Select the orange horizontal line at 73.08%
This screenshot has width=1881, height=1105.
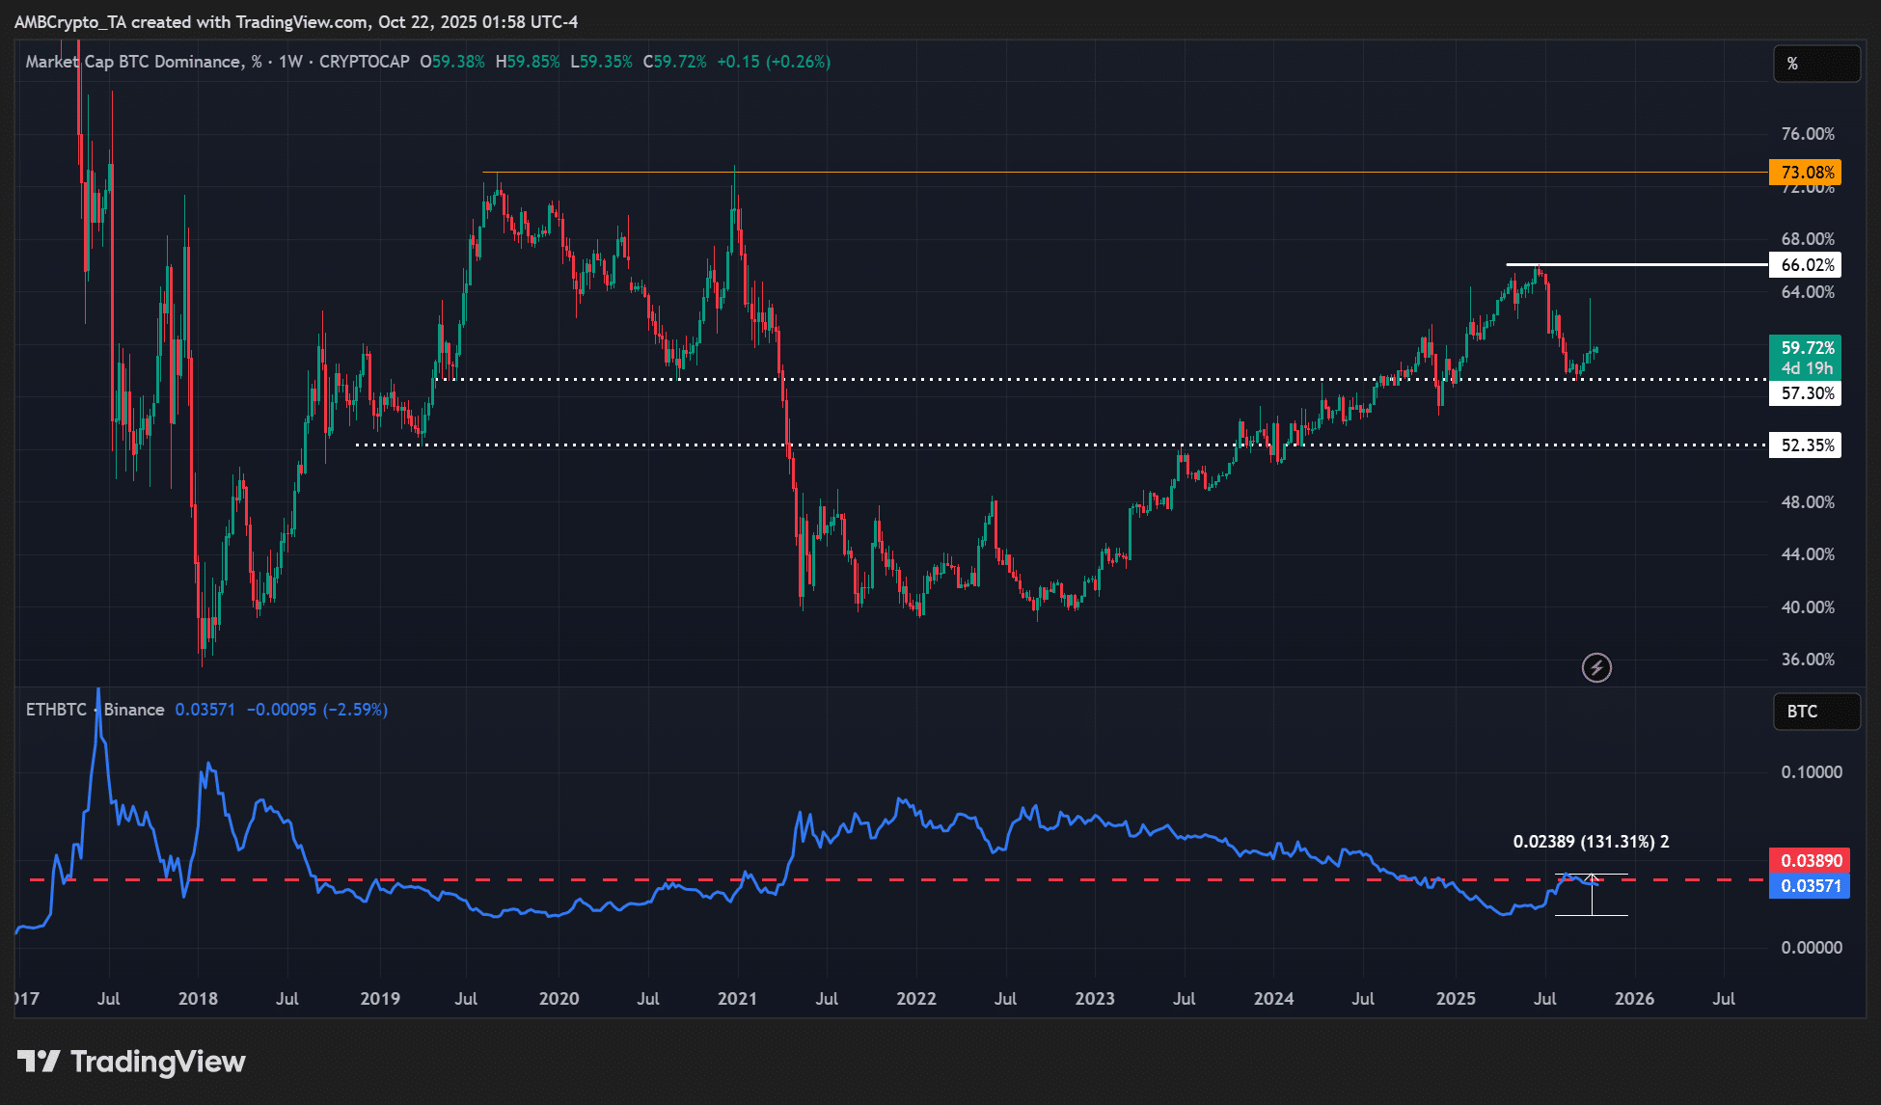(x=1061, y=173)
